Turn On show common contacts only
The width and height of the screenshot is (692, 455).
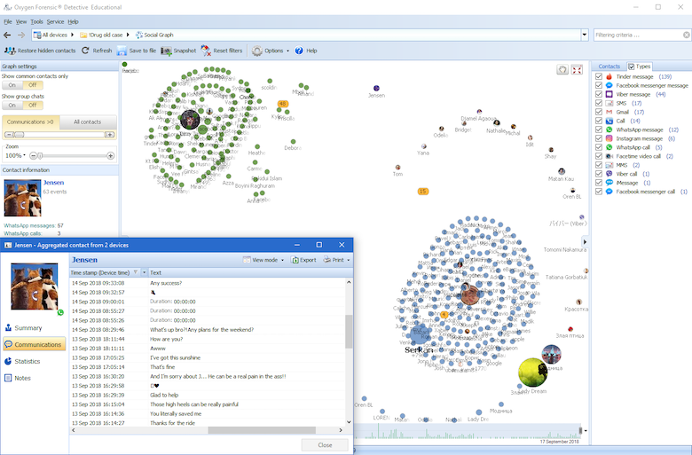(x=12, y=85)
